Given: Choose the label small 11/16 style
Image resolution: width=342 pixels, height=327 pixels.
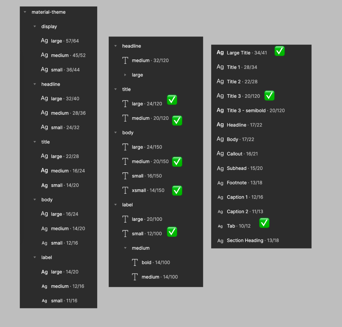Looking at the screenshot, I should (64, 301).
